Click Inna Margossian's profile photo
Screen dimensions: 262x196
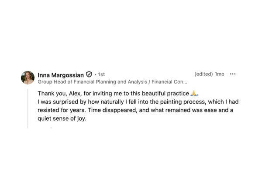[x=28, y=78]
